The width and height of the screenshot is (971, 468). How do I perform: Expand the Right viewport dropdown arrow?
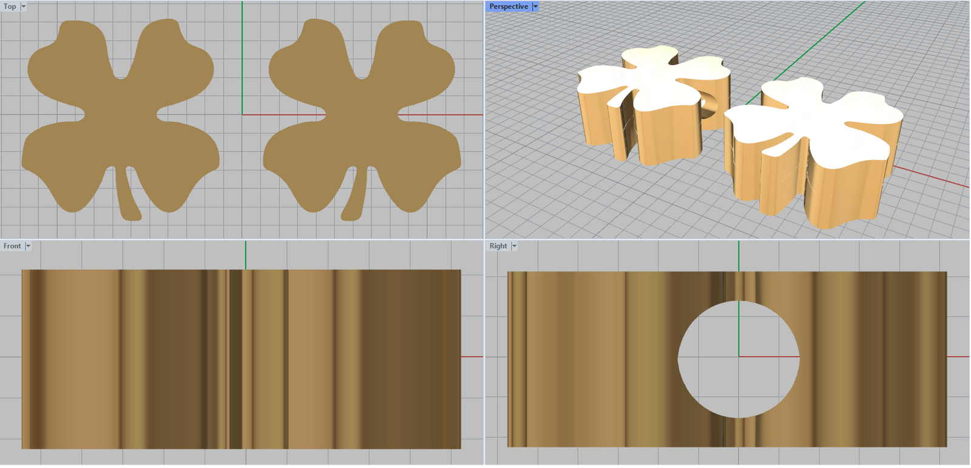514,246
